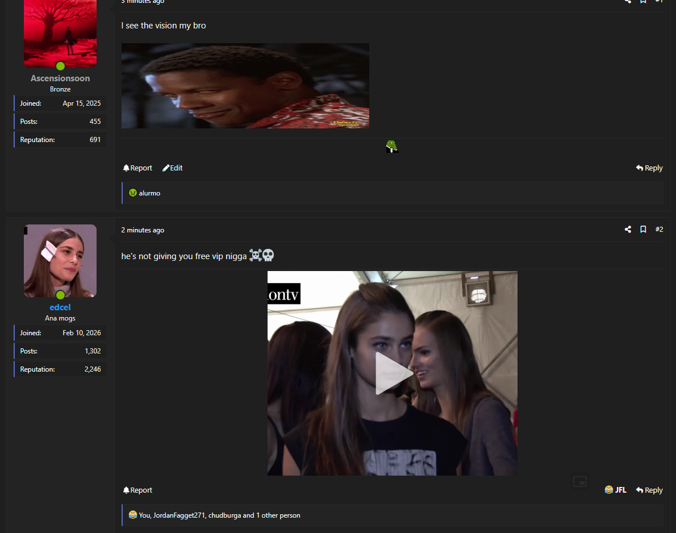Play the embedded video in post #2
Image resolution: width=676 pixels, height=533 pixels.
click(x=393, y=373)
